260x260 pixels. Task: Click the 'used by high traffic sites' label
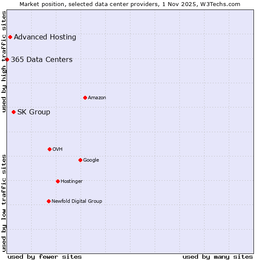tap(4, 62)
